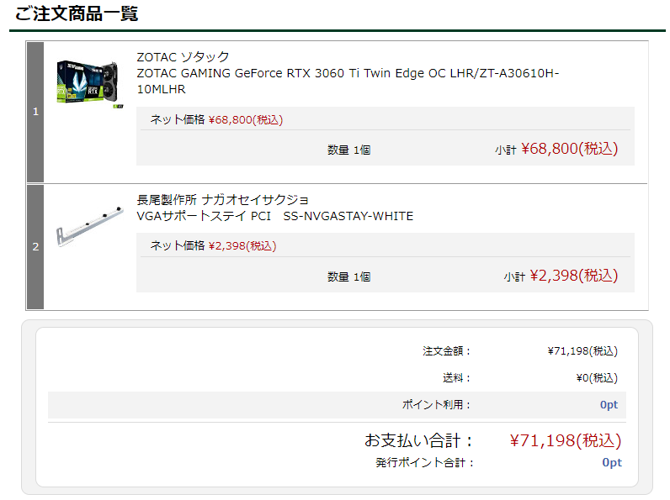Click the 小計 ¥2,398 subtotal
The width and height of the screenshot is (670, 500).
[x=561, y=276]
